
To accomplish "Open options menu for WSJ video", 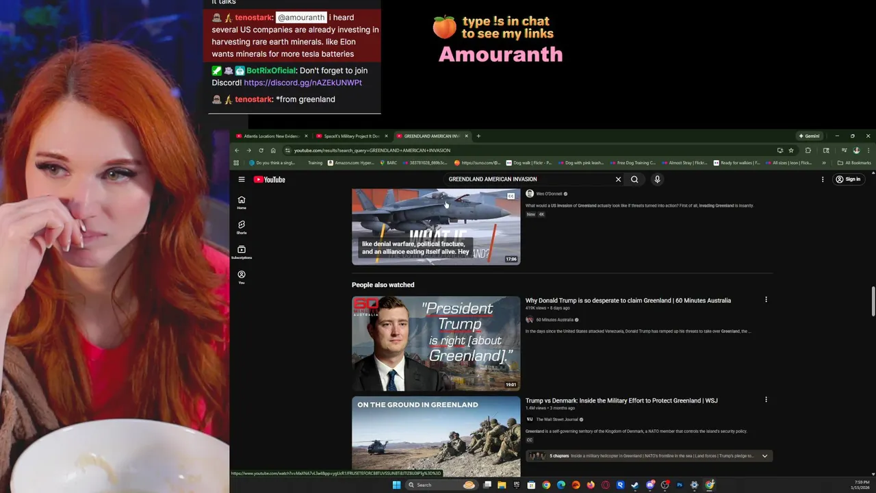I will coord(766,400).
